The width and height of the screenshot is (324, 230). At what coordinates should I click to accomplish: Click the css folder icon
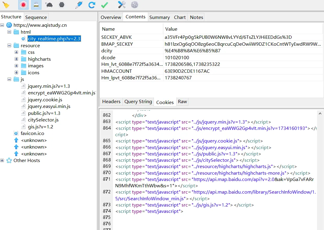(23, 52)
